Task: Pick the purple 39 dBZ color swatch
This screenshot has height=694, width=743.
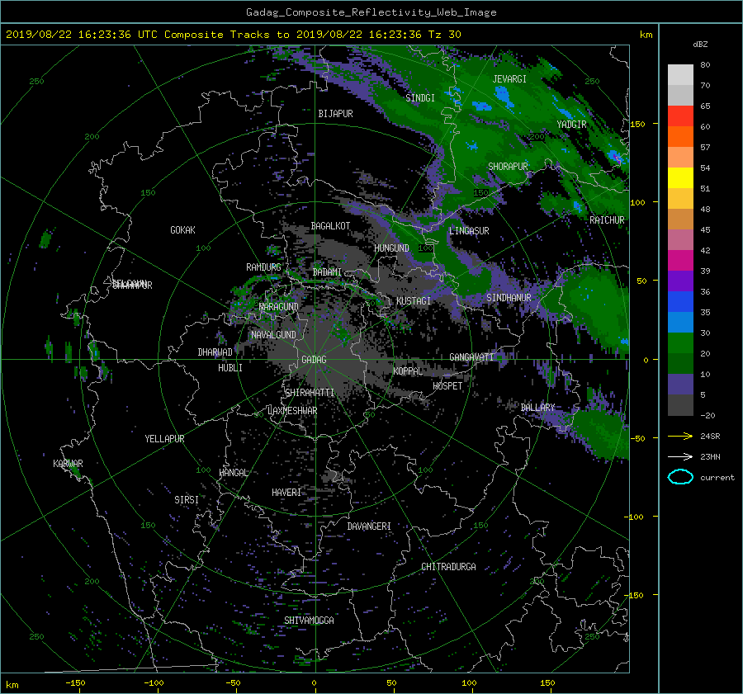Action: tap(680, 281)
